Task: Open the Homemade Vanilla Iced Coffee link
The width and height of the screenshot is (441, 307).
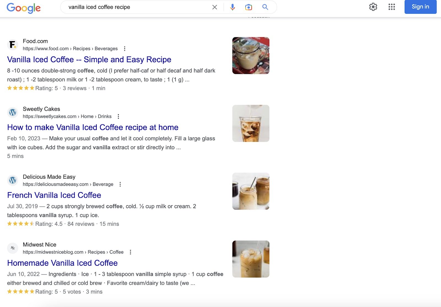Action: pos(62,263)
